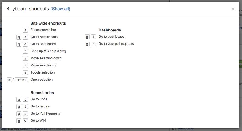Click the 'Go to Dashboard' text
242x131 pixels.
coord(43,44)
